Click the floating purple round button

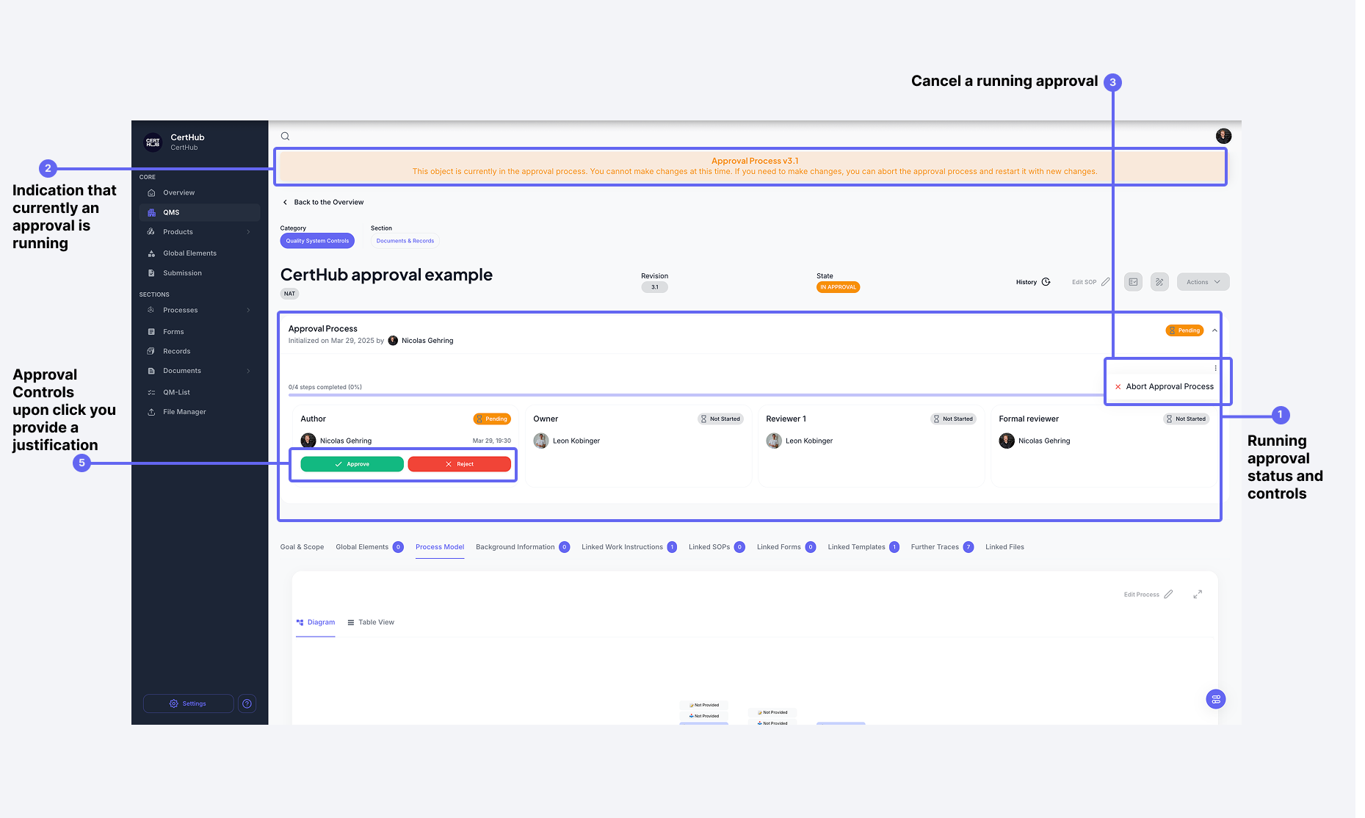coord(1216,699)
